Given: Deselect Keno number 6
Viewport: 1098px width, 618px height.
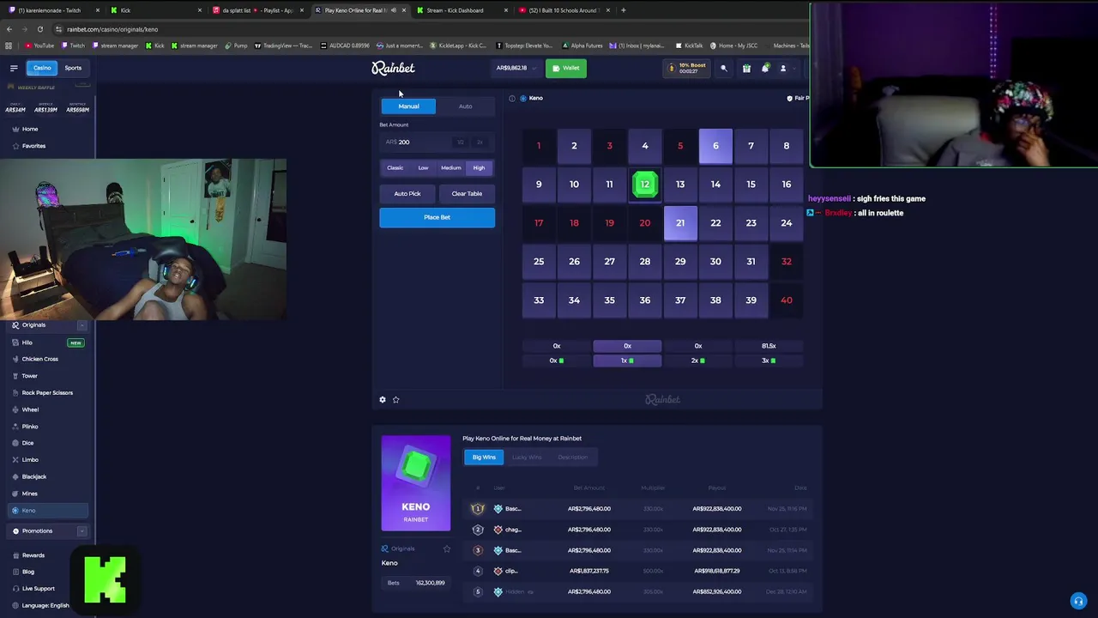Looking at the screenshot, I should tap(715, 146).
